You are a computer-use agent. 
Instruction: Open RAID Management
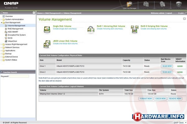[x=15, y=29]
